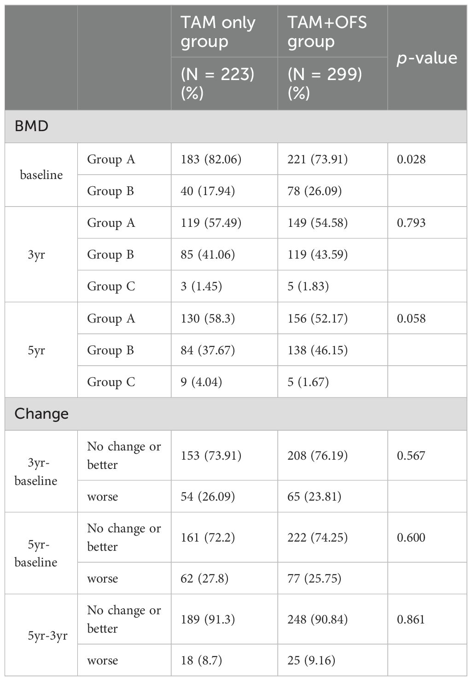472x681 pixels.
Task: Click the 3 (1.45) cell
Action: pos(201,286)
